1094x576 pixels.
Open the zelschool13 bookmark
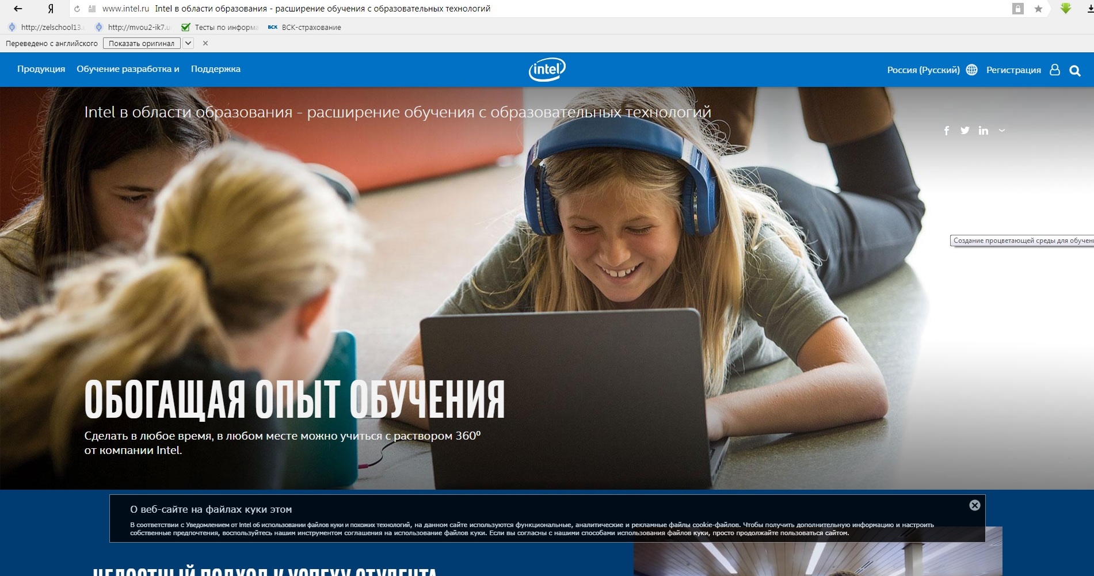pyautogui.click(x=46, y=27)
